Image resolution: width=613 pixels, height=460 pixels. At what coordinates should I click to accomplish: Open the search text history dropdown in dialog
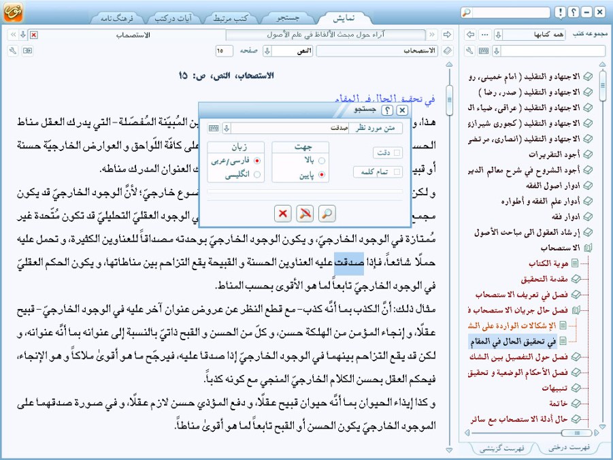[x=227, y=128]
